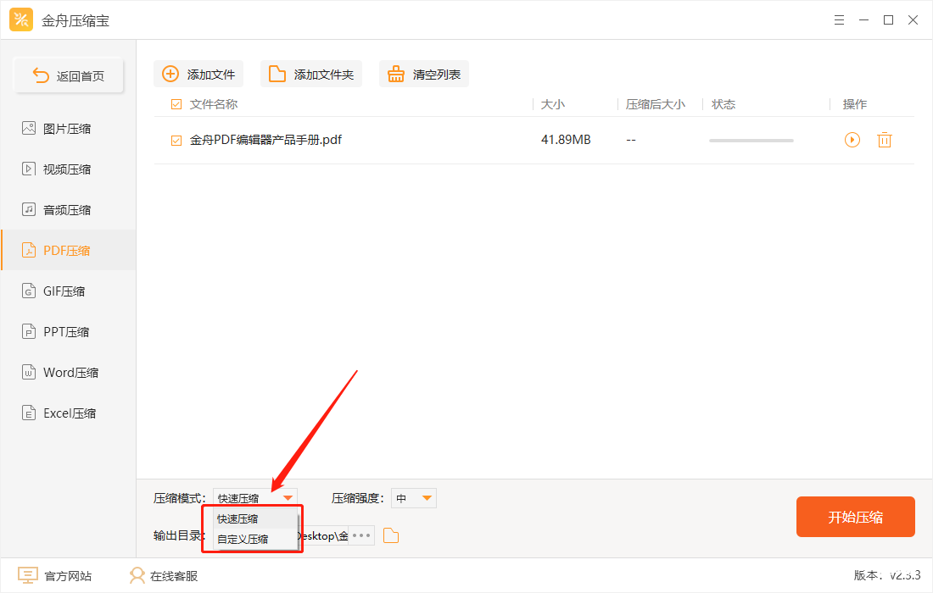Image resolution: width=933 pixels, height=593 pixels.
Task: Go back home via 返回首页
Action: click(x=69, y=75)
